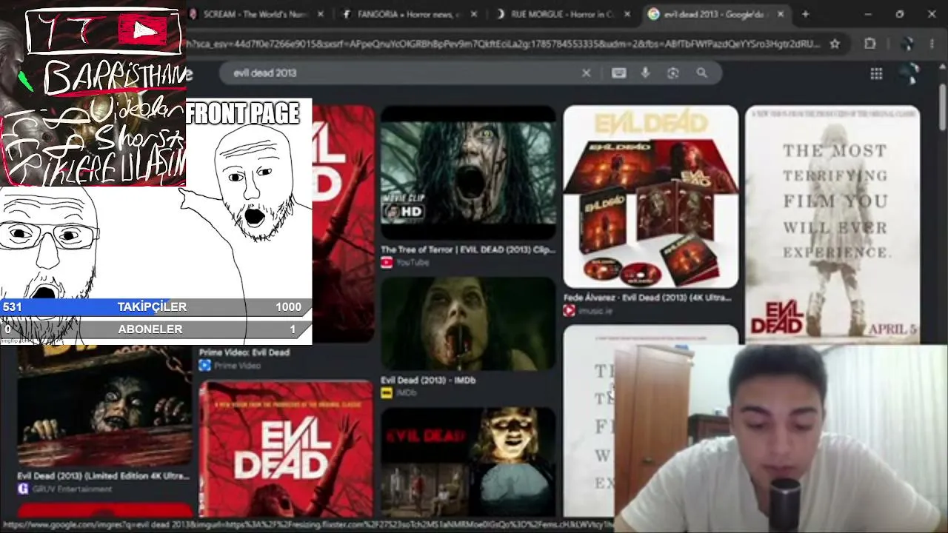Viewport: 948px width, 533px height.
Task: Open the red EVIL DEAD poster thumbnail
Action: (286, 448)
